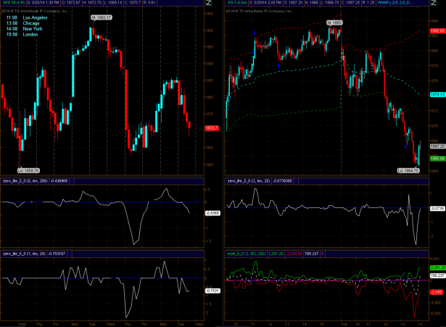Click the red 1882.63 price tag on /ES axis
The height and width of the screenshot is (327, 446).
437,30
